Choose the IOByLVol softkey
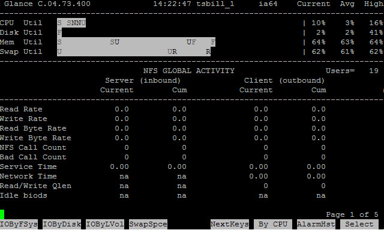Screen dimensions: 384x230 105,224
